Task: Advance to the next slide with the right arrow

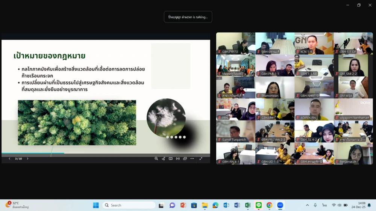Action: [27, 158]
